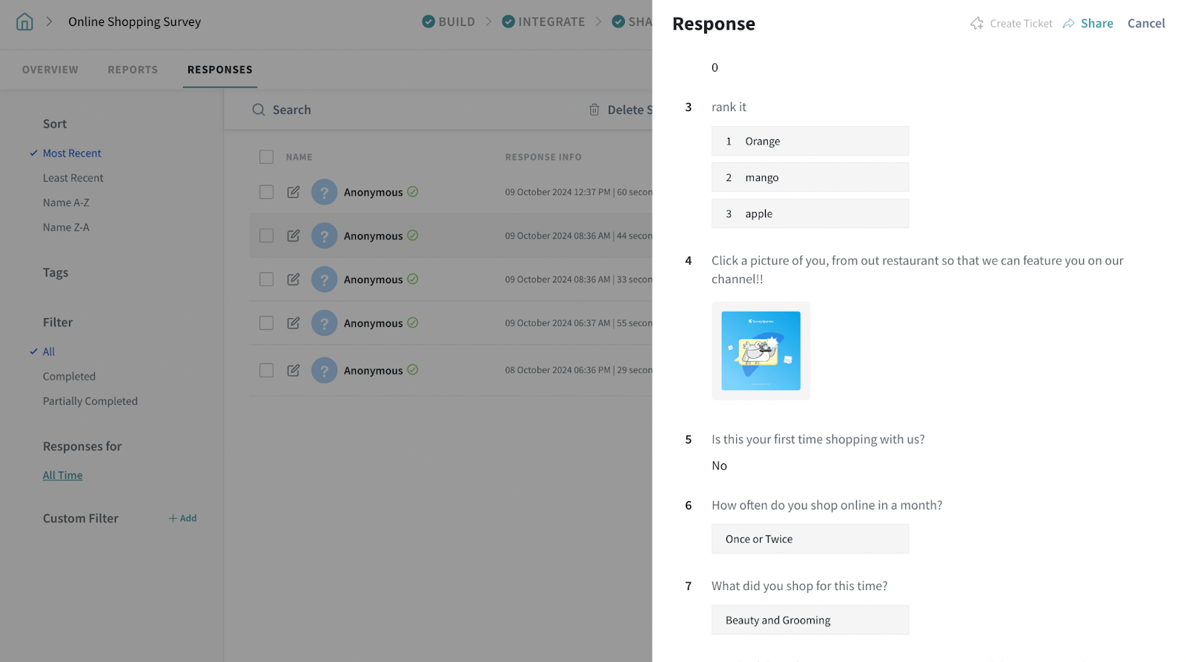Check the box for the 12:37 PM response
Image resolution: width=1186 pixels, height=662 pixels.
click(x=266, y=192)
